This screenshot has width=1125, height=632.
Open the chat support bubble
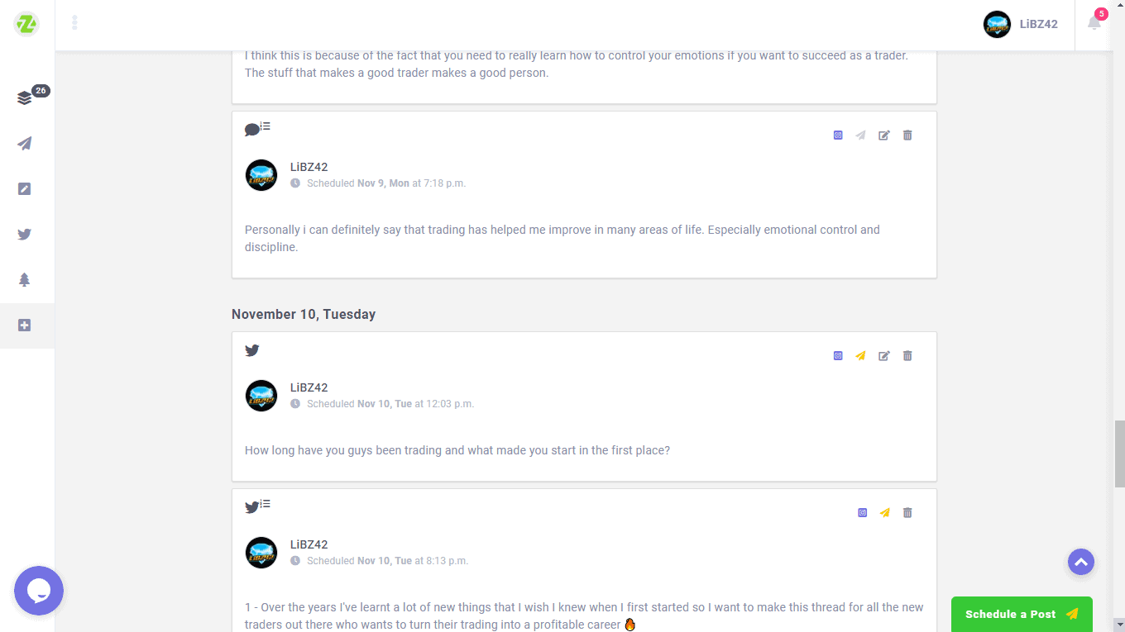(x=39, y=591)
